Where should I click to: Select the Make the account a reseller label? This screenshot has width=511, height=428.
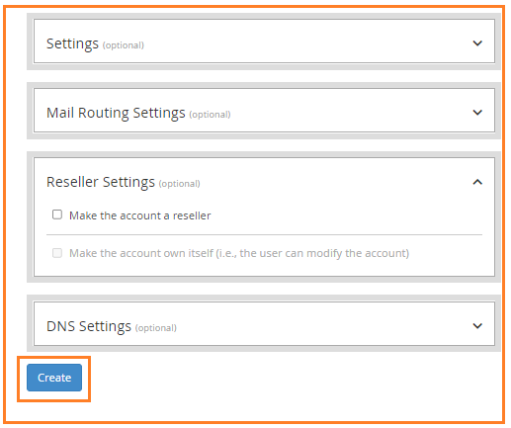click(139, 215)
